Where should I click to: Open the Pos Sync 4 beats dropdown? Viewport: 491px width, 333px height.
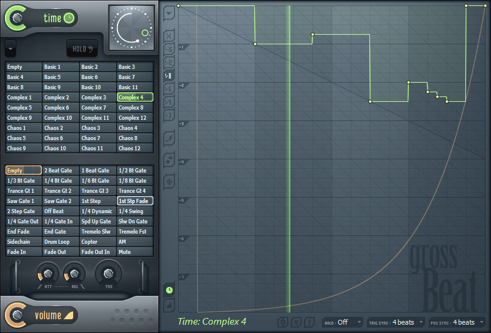click(457, 322)
